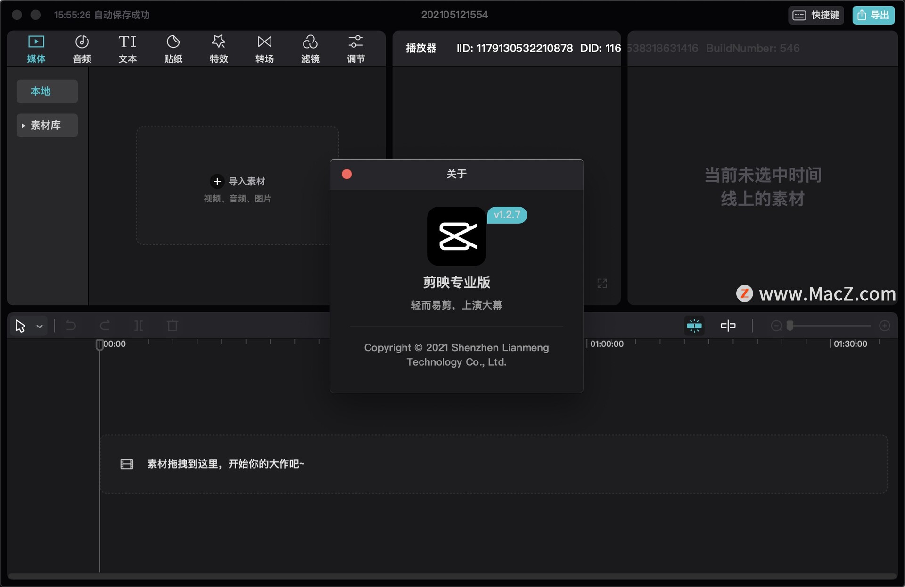905x587 pixels.
Task: Select the 贴纸 stickers tab
Action: click(x=173, y=49)
